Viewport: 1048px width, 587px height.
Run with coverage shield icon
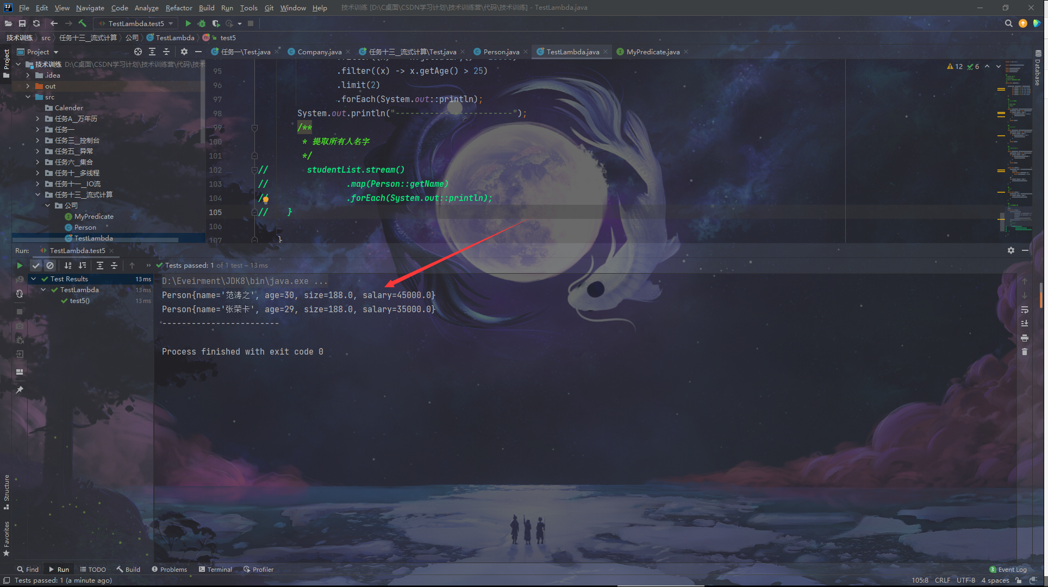coord(216,23)
